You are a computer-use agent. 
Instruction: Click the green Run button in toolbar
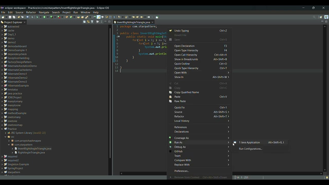click(44, 17)
